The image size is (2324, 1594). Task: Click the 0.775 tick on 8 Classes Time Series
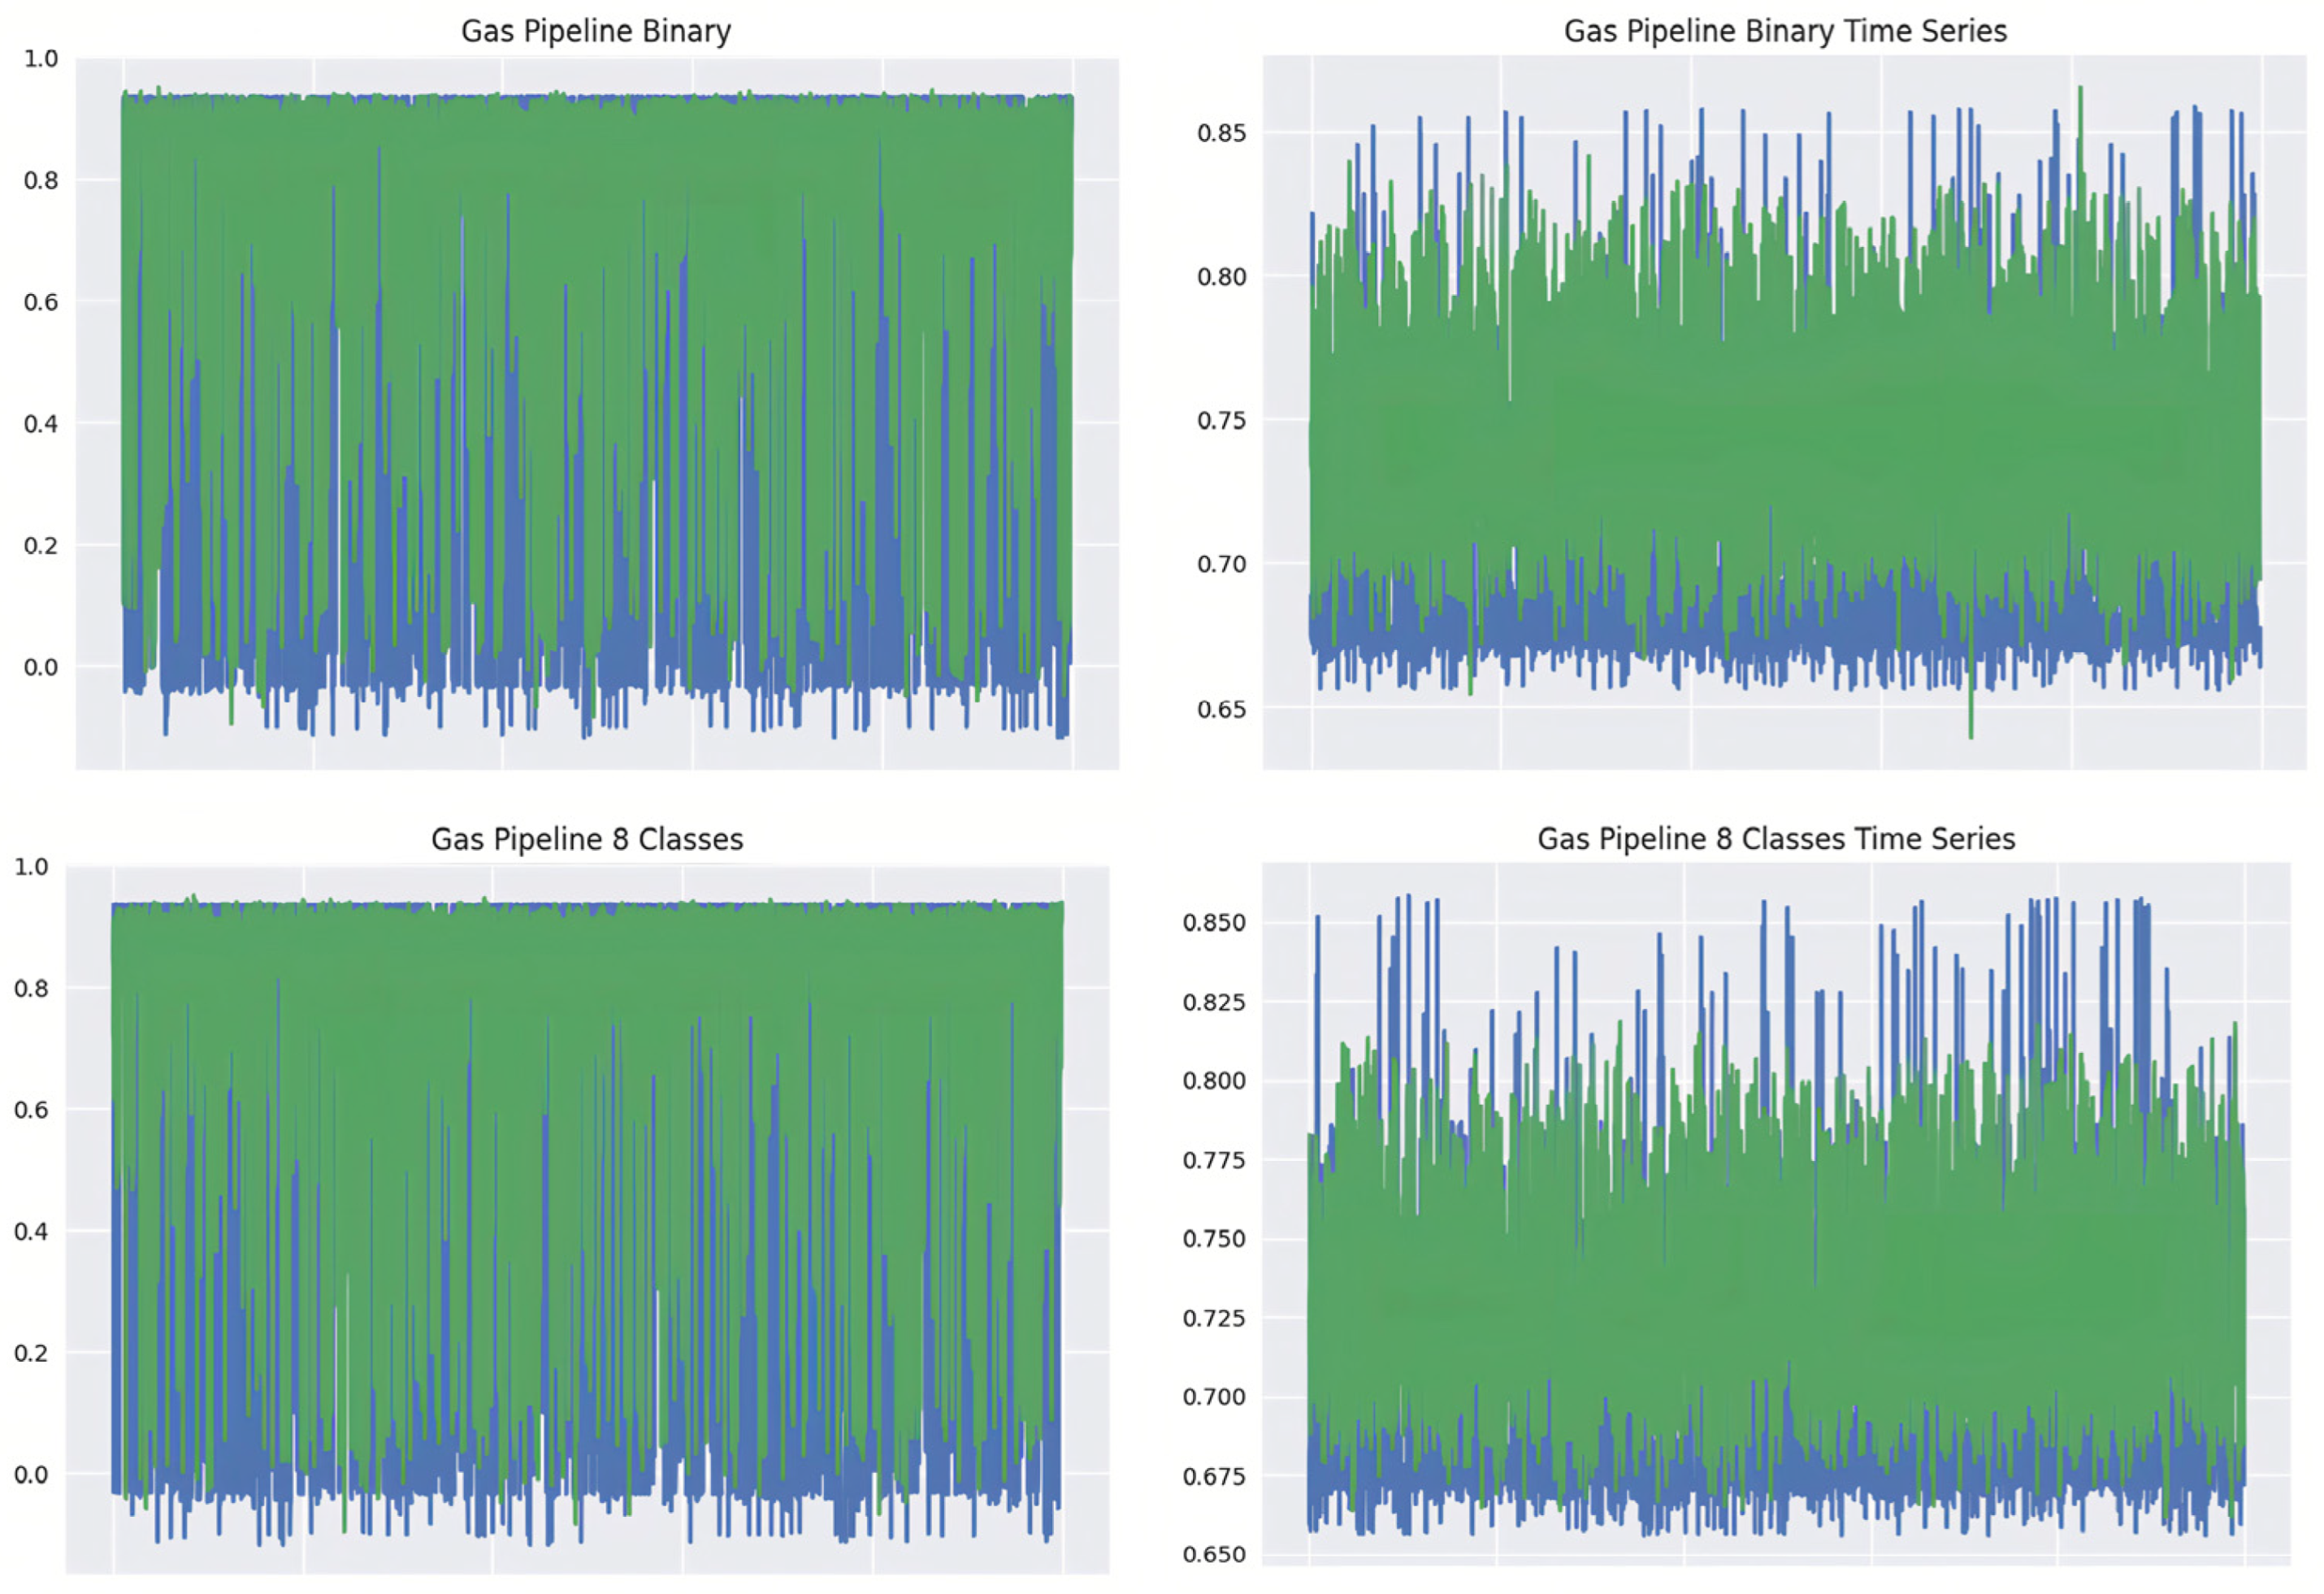pyautogui.click(x=1214, y=1160)
